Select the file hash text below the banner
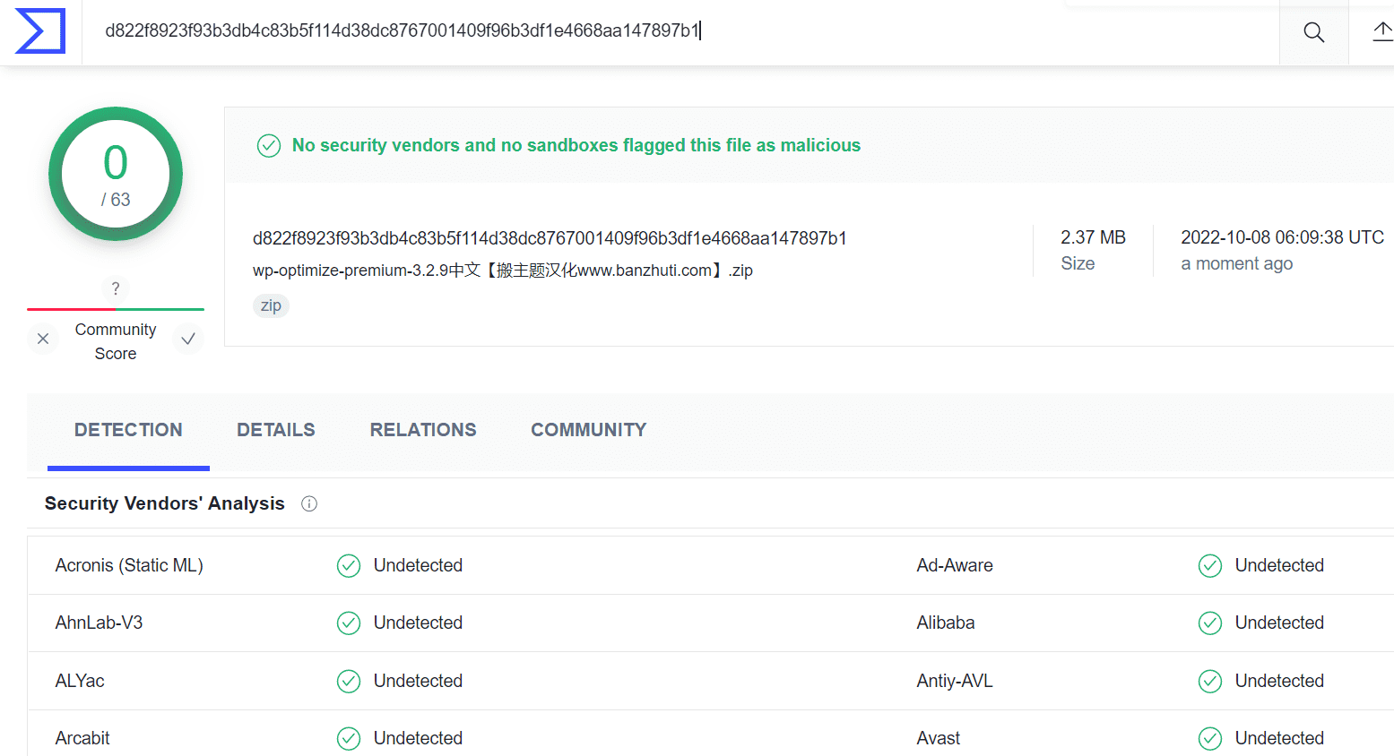 pyautogui.click(x=550, y=238)
